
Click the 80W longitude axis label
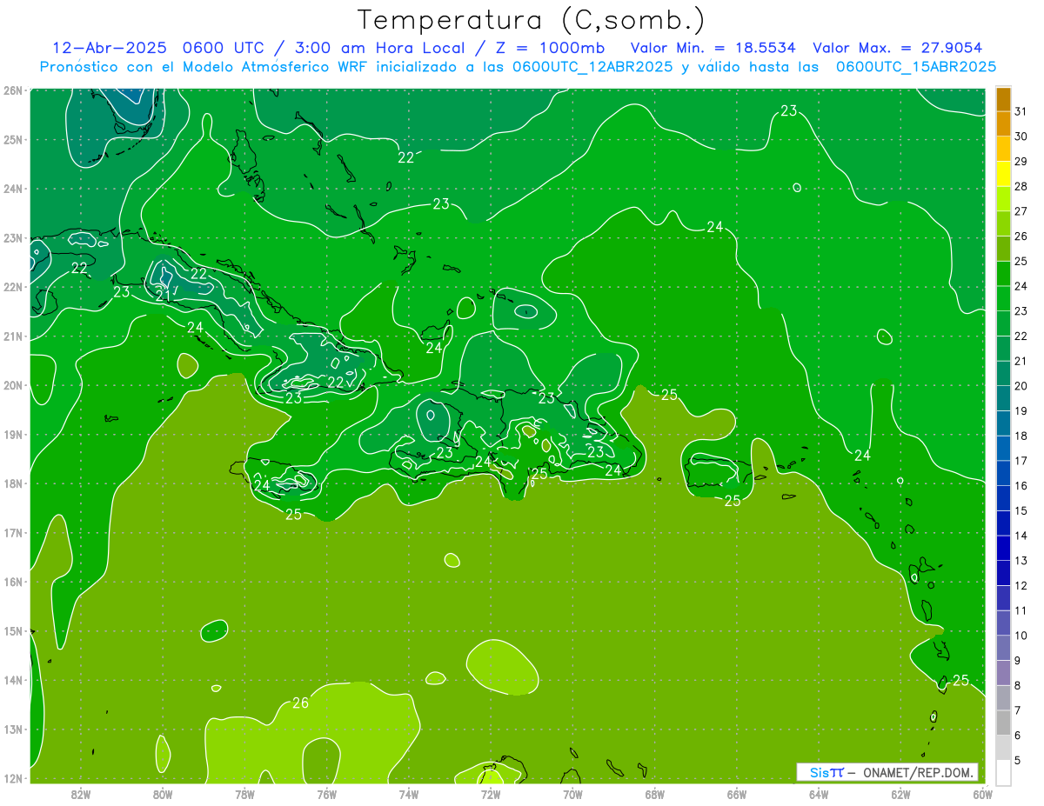[x=163, y=794]
